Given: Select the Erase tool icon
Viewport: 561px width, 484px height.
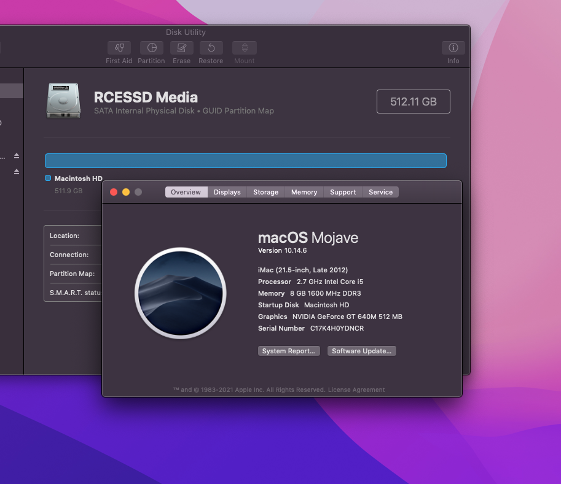Looking at the screenshot, I should pyautogui.click(x=182, y=48).
